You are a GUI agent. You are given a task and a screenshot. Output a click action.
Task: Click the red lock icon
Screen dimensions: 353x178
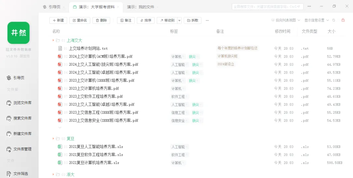point(343,20)
